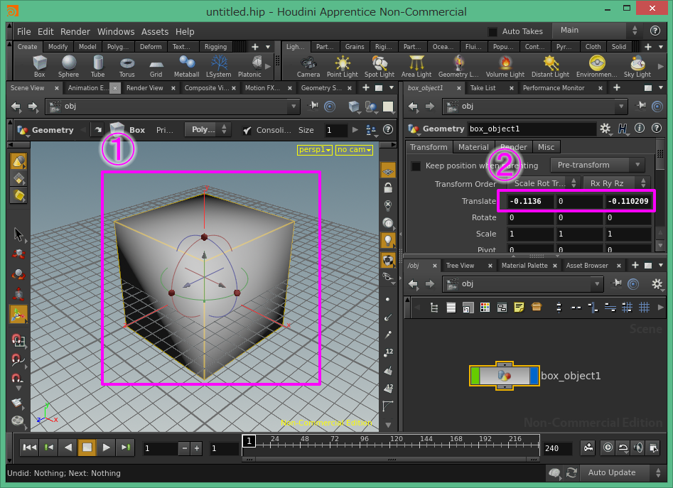
Task: Uncheck the Consolidate checkbox in the toolbar
Action: (247, 130)
